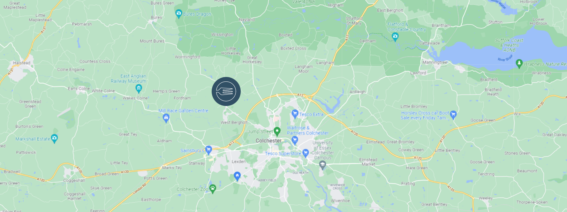
Task: Click the Sainsbury's shopping cart pin
Action: click(208, 150)
